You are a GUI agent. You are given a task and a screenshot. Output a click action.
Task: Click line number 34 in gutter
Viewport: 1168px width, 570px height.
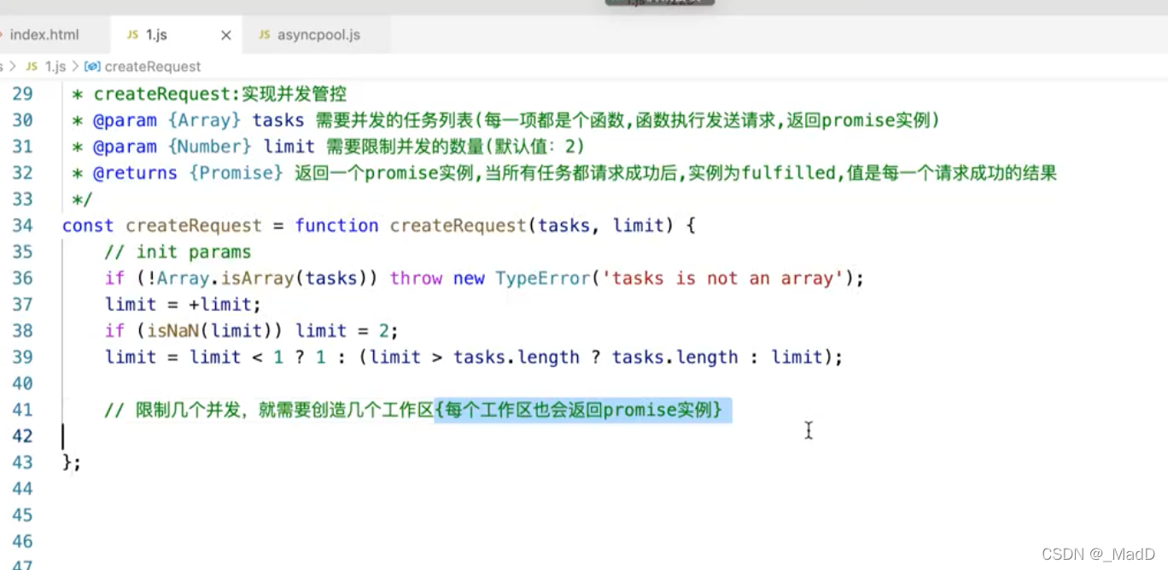click(x=22, y=225)
